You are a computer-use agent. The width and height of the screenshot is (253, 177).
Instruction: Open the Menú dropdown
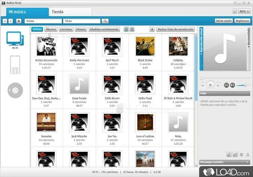(244, 11)
